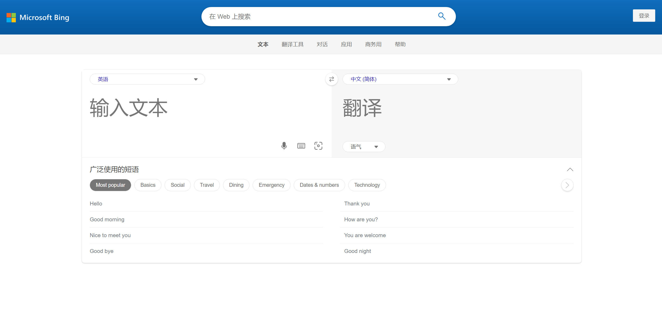Open the 对话 conversation tab
662x330 pixels.
point(322,44)
